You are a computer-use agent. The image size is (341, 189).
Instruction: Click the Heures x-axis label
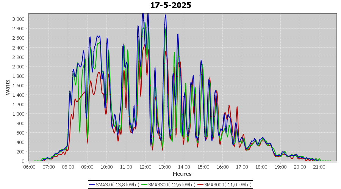[182, 174]
